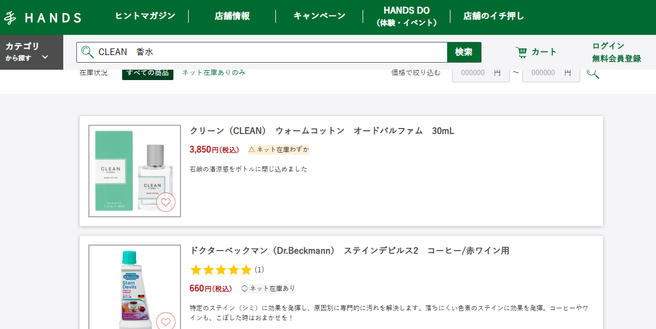
Task: Click the 在庫状況 label
Action: tap(94, 72)
